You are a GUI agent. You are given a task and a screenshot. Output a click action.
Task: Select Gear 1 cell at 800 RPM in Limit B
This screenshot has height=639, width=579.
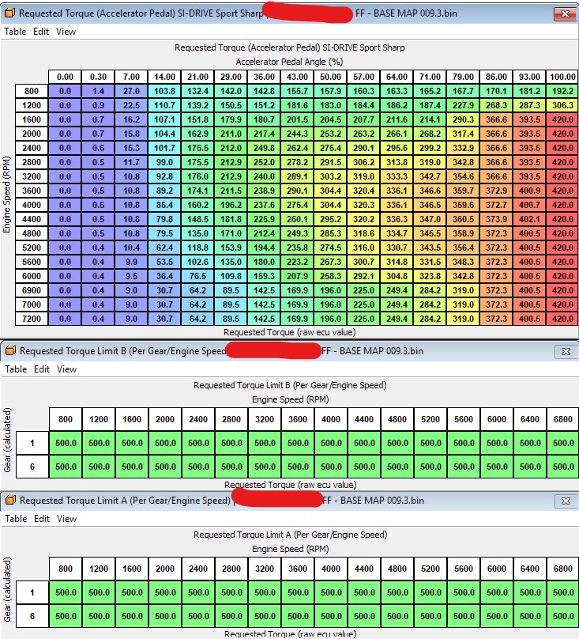66,444
